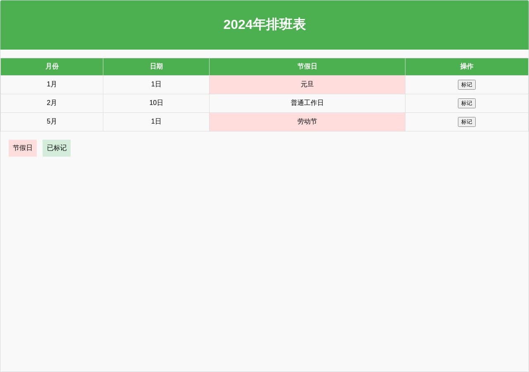
Task: Click the 月份 column header
Action: coord(52,67)
